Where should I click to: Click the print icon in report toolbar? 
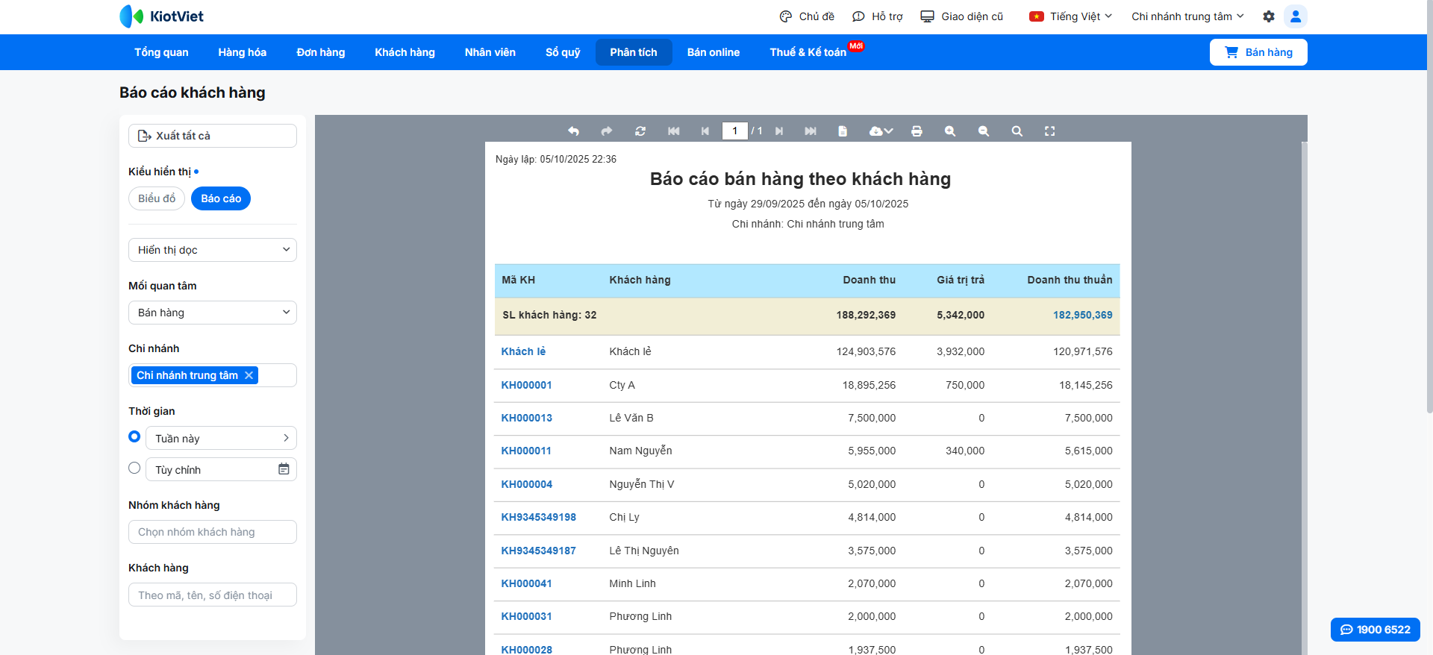[x=917, y=131]
